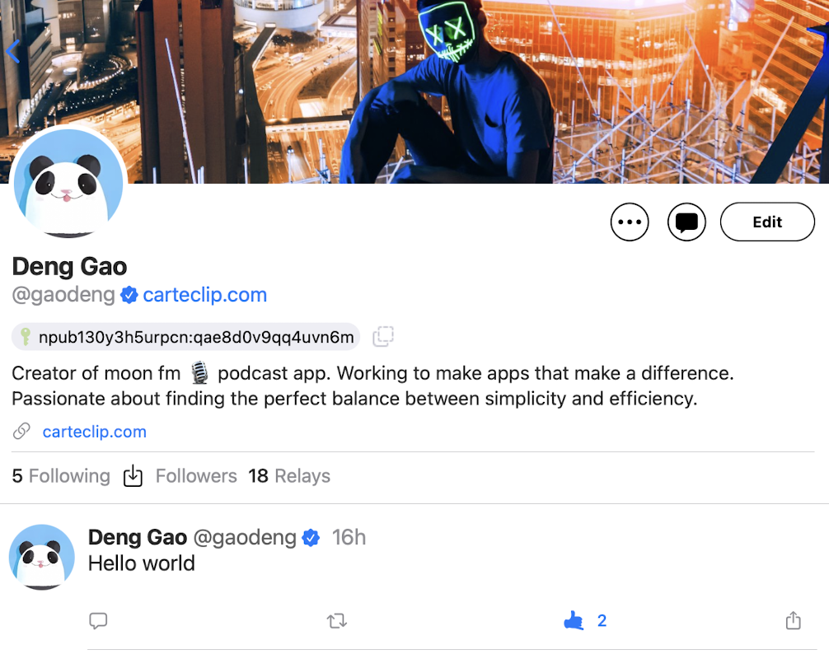Click the link chain icon

coord(21,431)
